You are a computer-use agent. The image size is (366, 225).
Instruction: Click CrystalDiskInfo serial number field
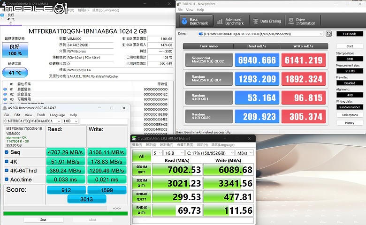(90, 45)
